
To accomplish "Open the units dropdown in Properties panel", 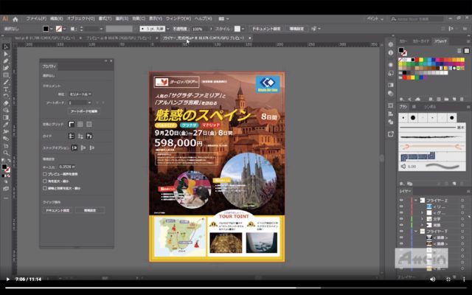I will [x=80, y=94].
